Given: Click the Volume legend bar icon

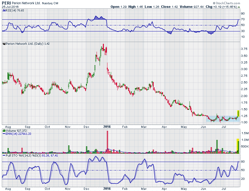Looking at the screenshot, I should coord(4,131).
